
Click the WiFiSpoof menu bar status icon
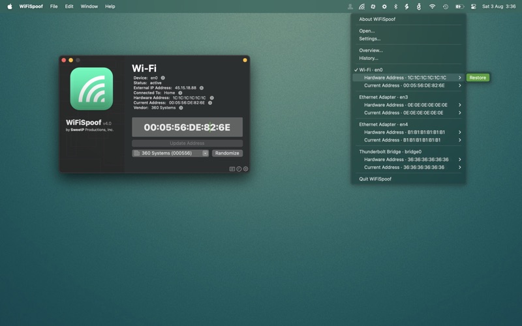361,7
